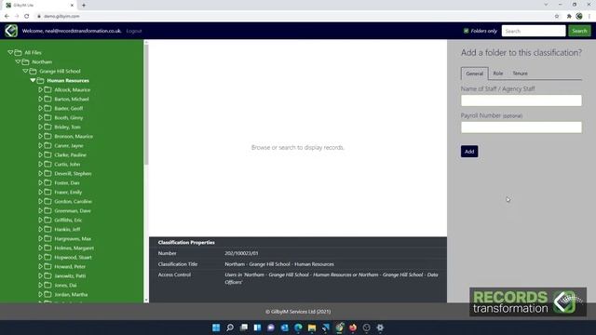
Task: Open new browser tab with plus icon
Action: point(84,6)
